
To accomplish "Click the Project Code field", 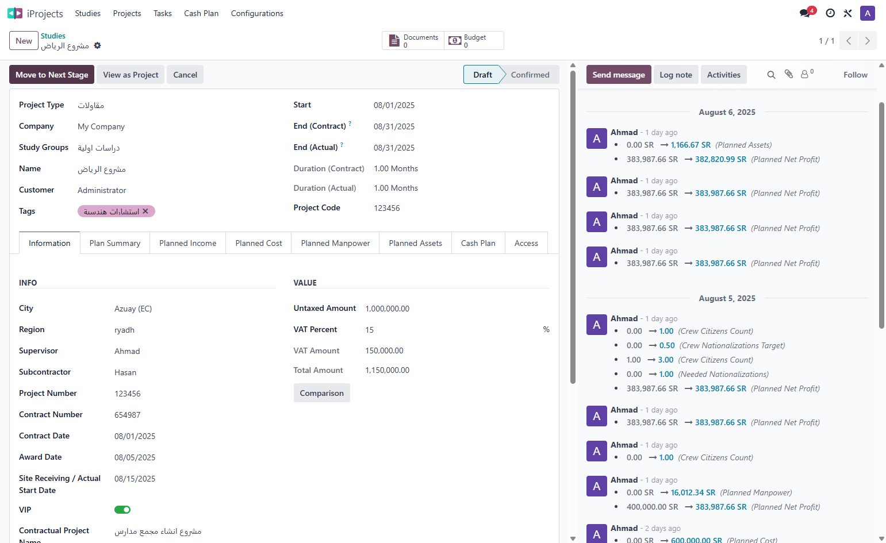I will click(461, 208).
